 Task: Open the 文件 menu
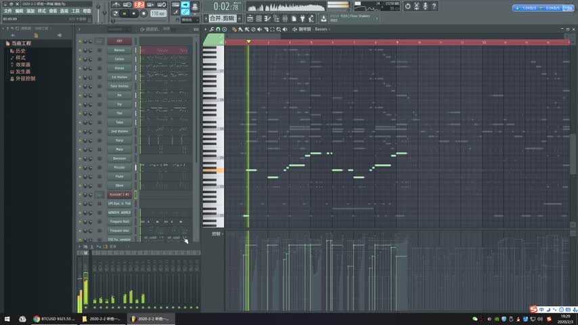[7, 11]
